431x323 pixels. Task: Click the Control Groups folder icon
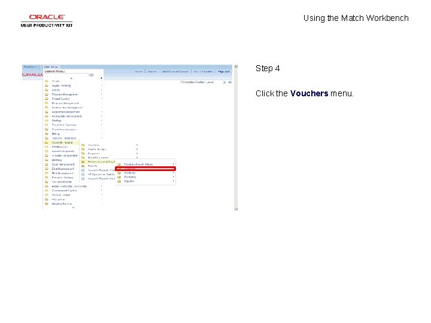[x=83, y=150]
